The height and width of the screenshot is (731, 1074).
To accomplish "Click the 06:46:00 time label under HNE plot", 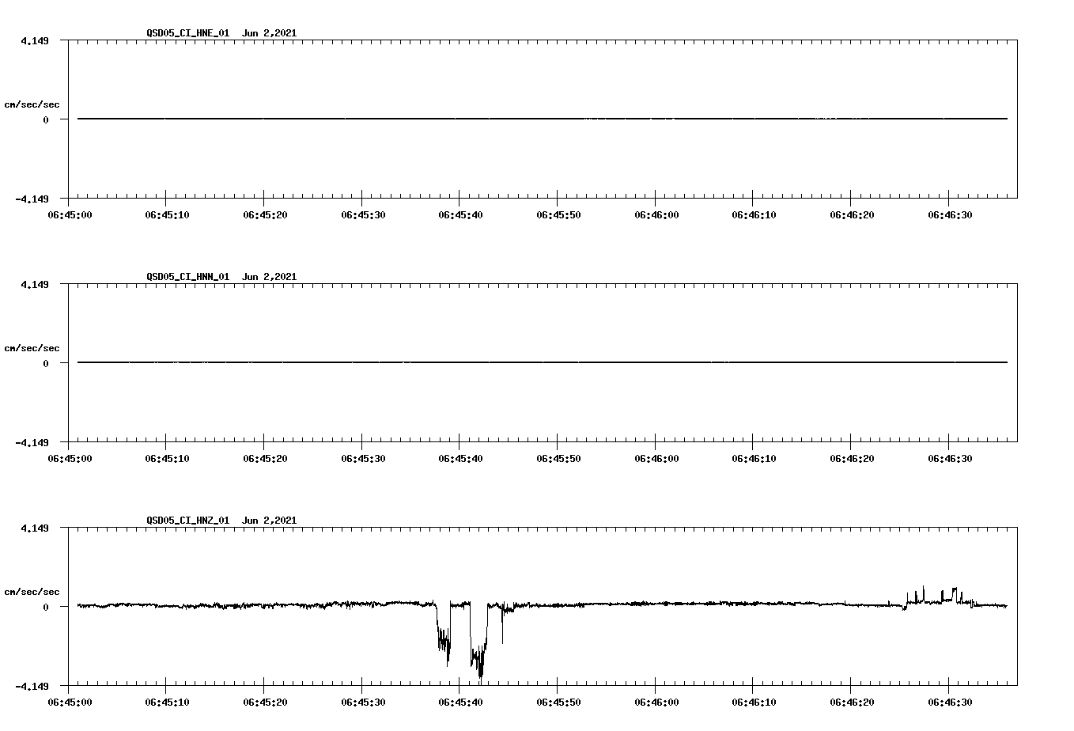I will [x=656, y=215].
